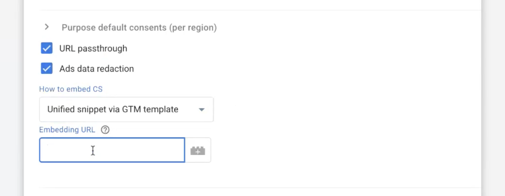Disable the Ads data redaction checkbox
505x196 pixels.
point(47,68)
